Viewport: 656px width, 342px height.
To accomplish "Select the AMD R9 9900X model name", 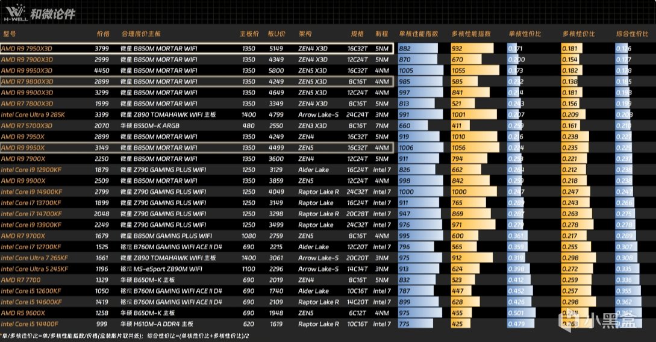I will pyautogui.click(x=23, y=181).
